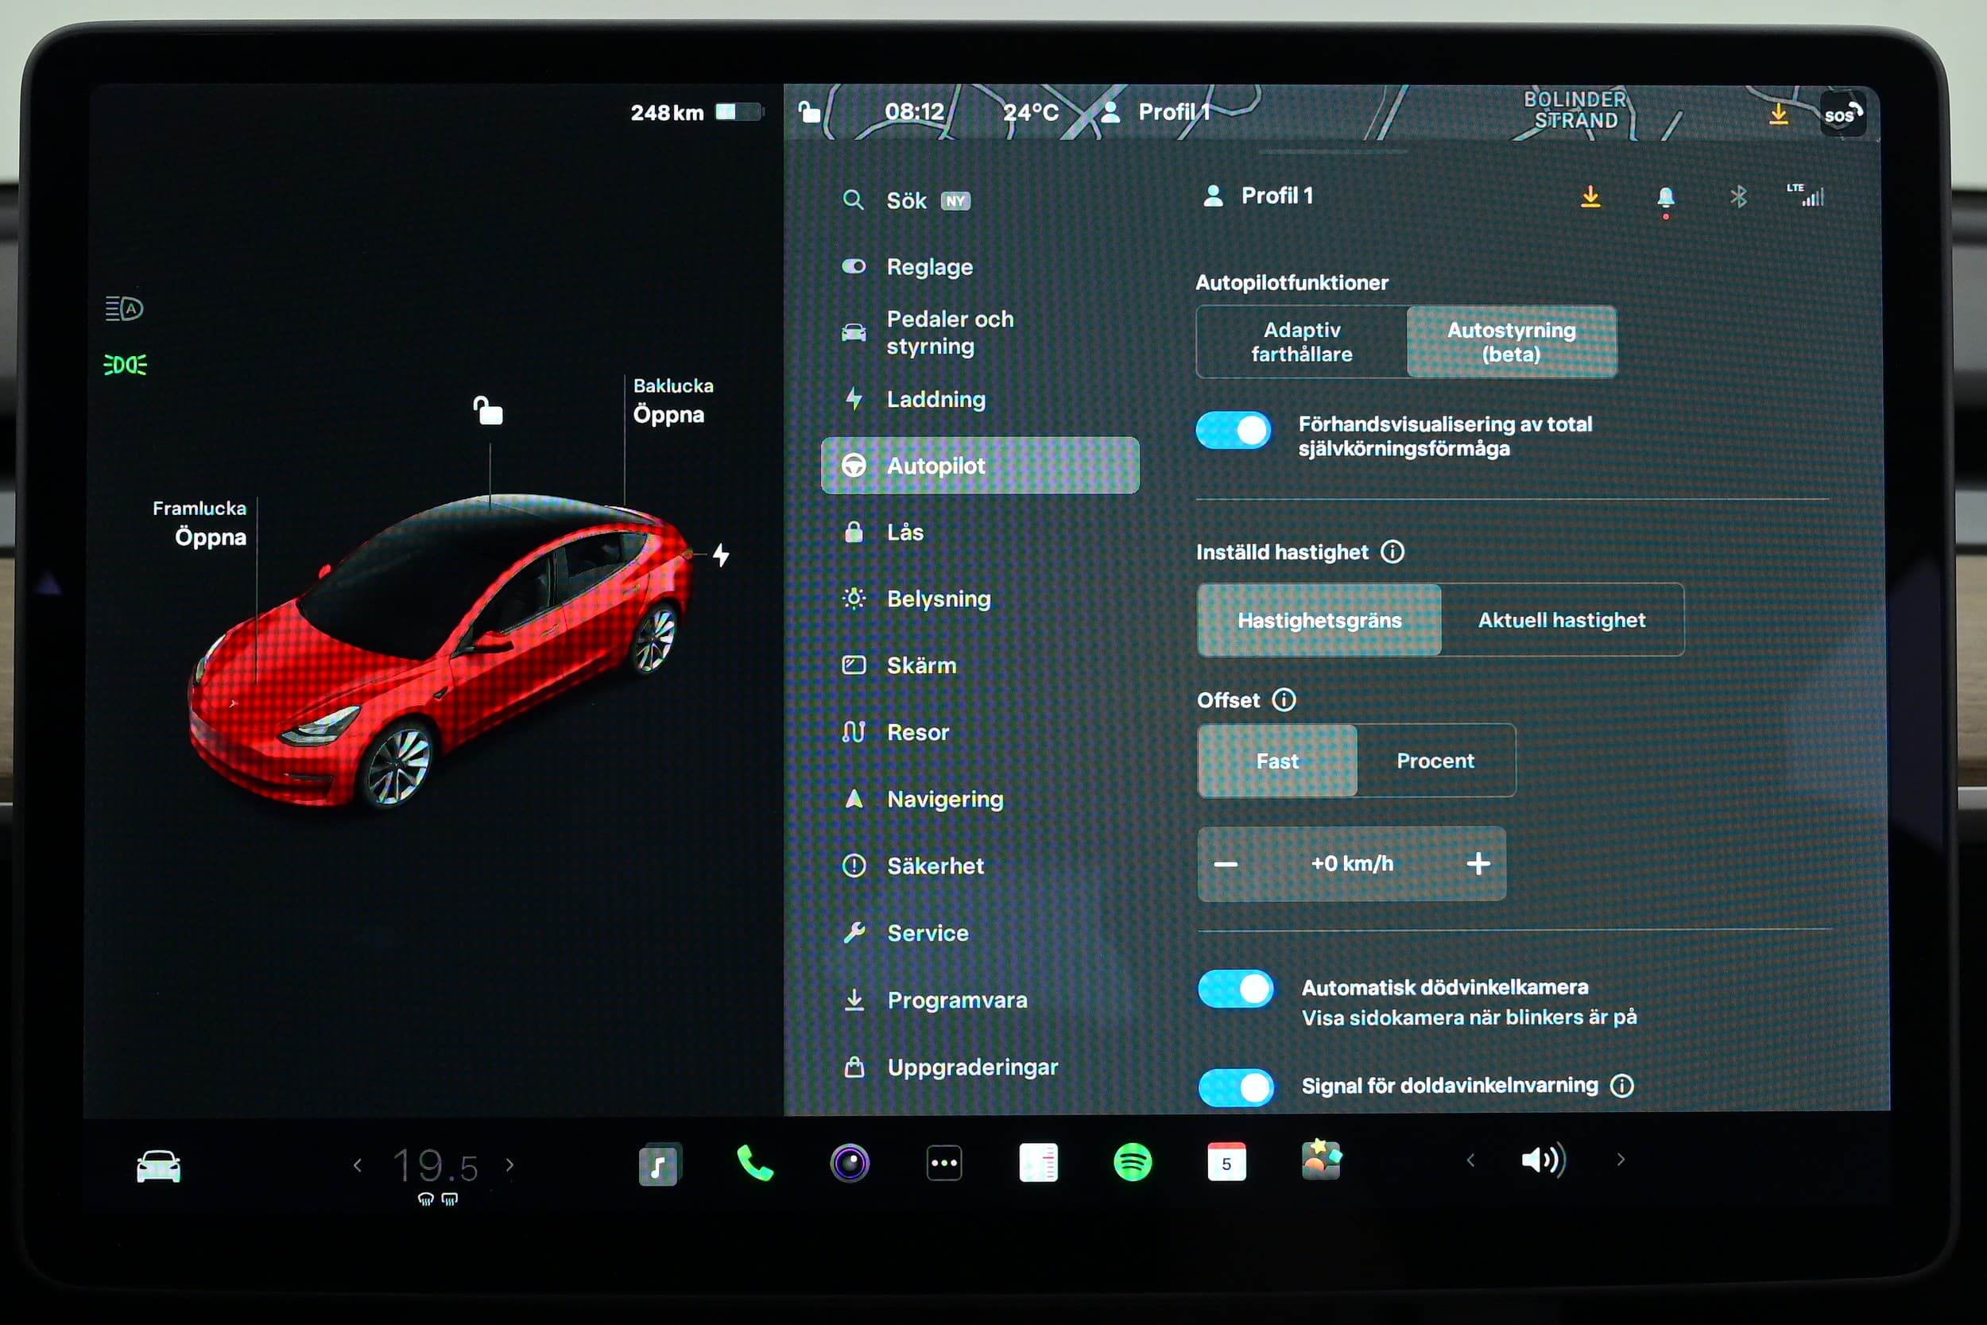Image resolution: width=1987 pixels, height=1325 pixels.
Task: Tap the SOS emergency icon
Action: click(1842, 114)
